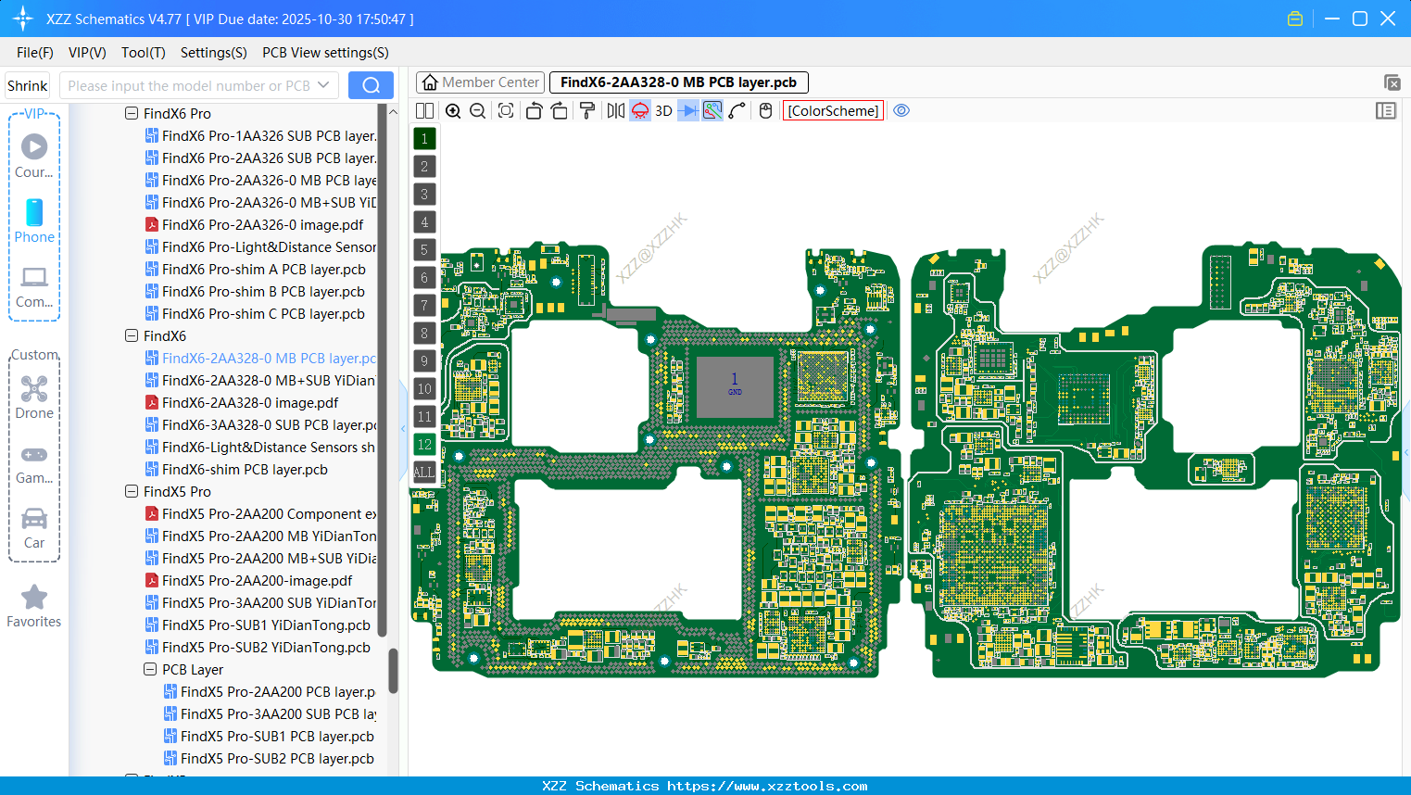Select the Phone category icon

[x=34, y=221]
